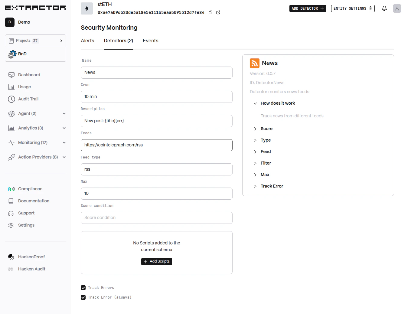Click the News RSS feed icon
The width and height of the screenshot is (411, 314).
coord(255,63)
